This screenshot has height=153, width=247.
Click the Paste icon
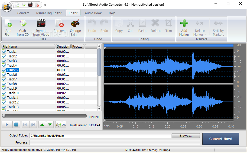pos(142,23)
